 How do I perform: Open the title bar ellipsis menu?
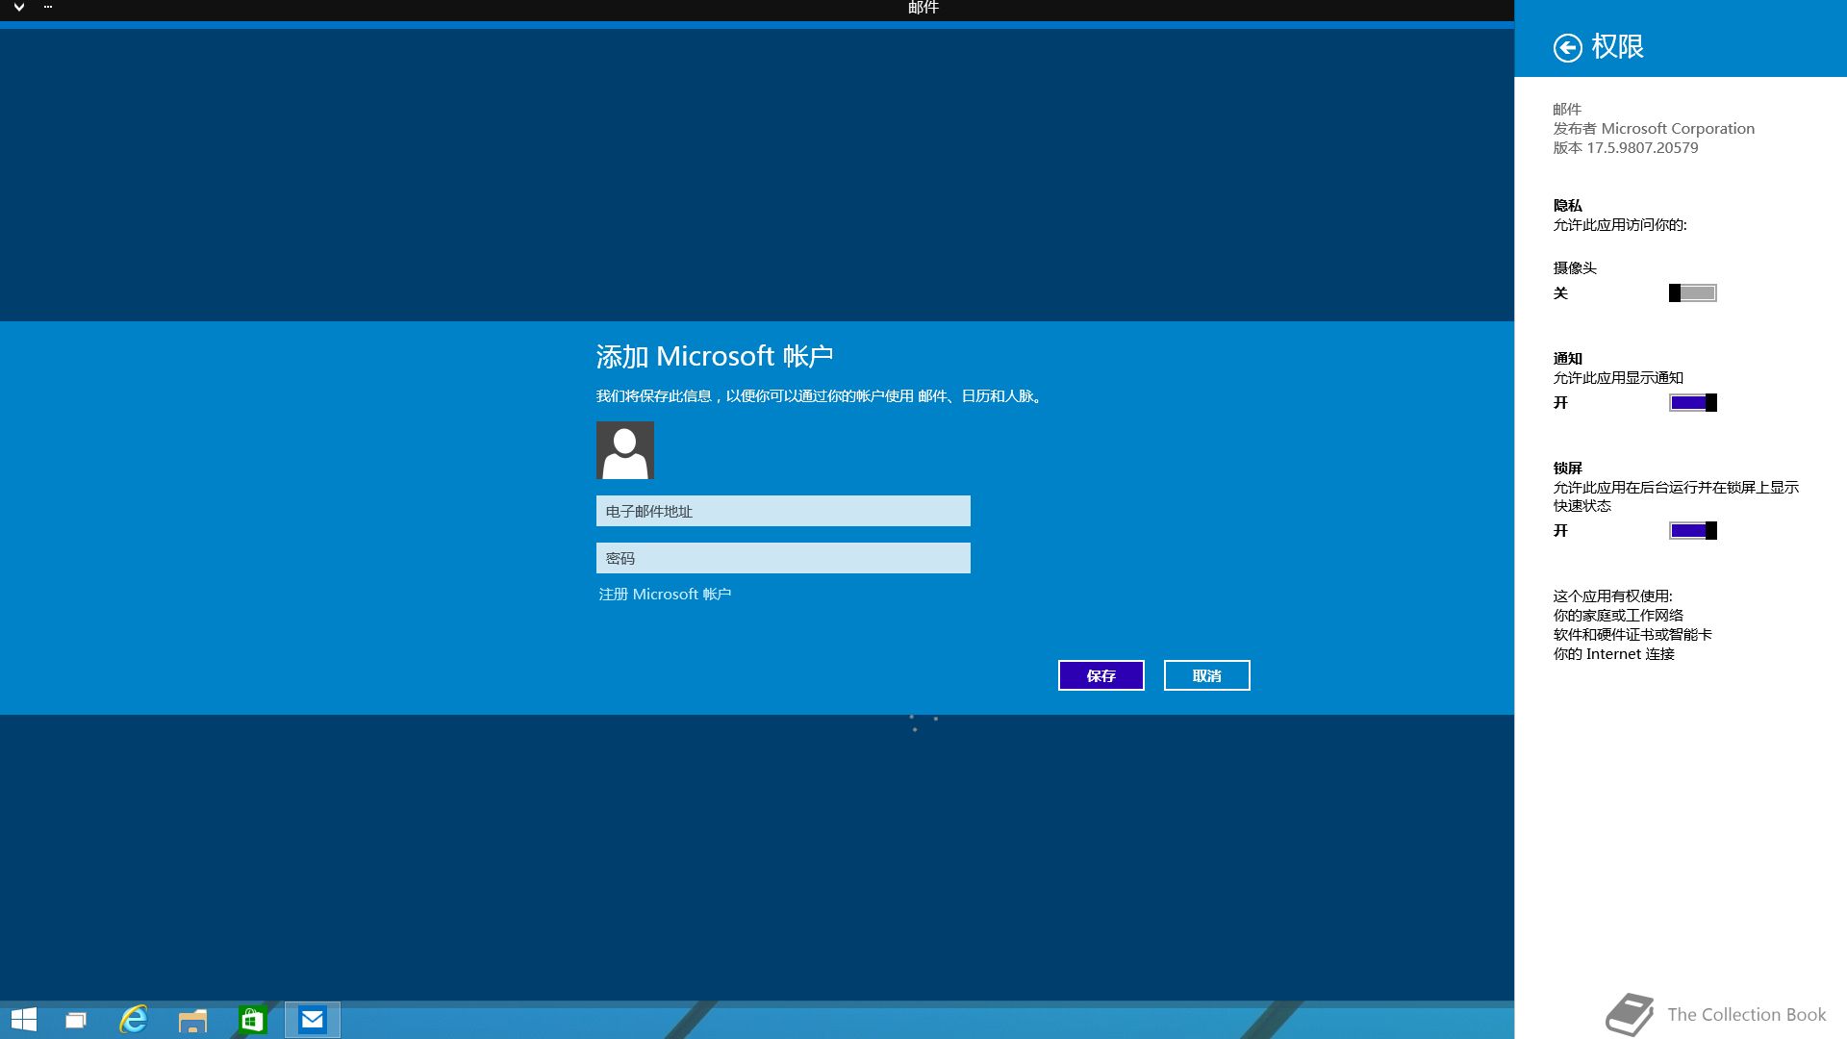tap(48, 7)
